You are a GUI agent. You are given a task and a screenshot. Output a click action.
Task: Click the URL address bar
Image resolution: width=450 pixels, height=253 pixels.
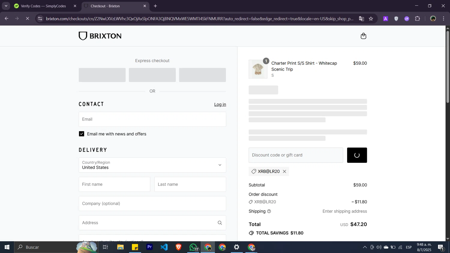[199, 19]
